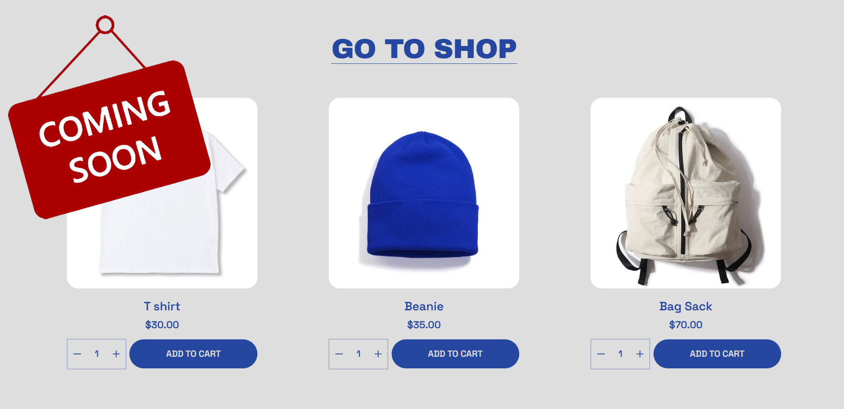The width and height of the screenshot is (844, 409).
Task: Select the Beanie product name
Action: tap(424, 306)
